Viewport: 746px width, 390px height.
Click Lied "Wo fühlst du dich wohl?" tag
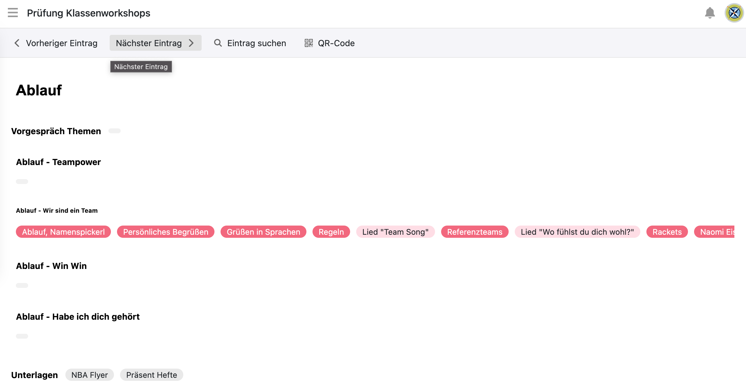click(x=577, y=232)
